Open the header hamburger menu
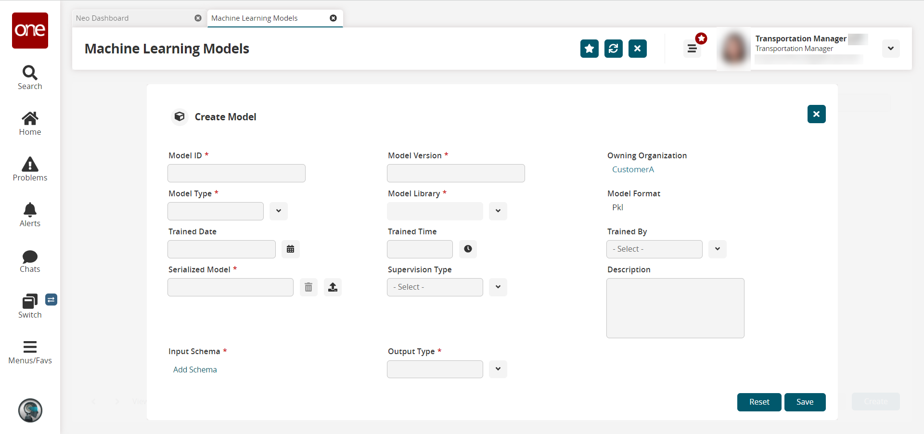The height and width of the screenshot is (434, 924). click(692, 49)
